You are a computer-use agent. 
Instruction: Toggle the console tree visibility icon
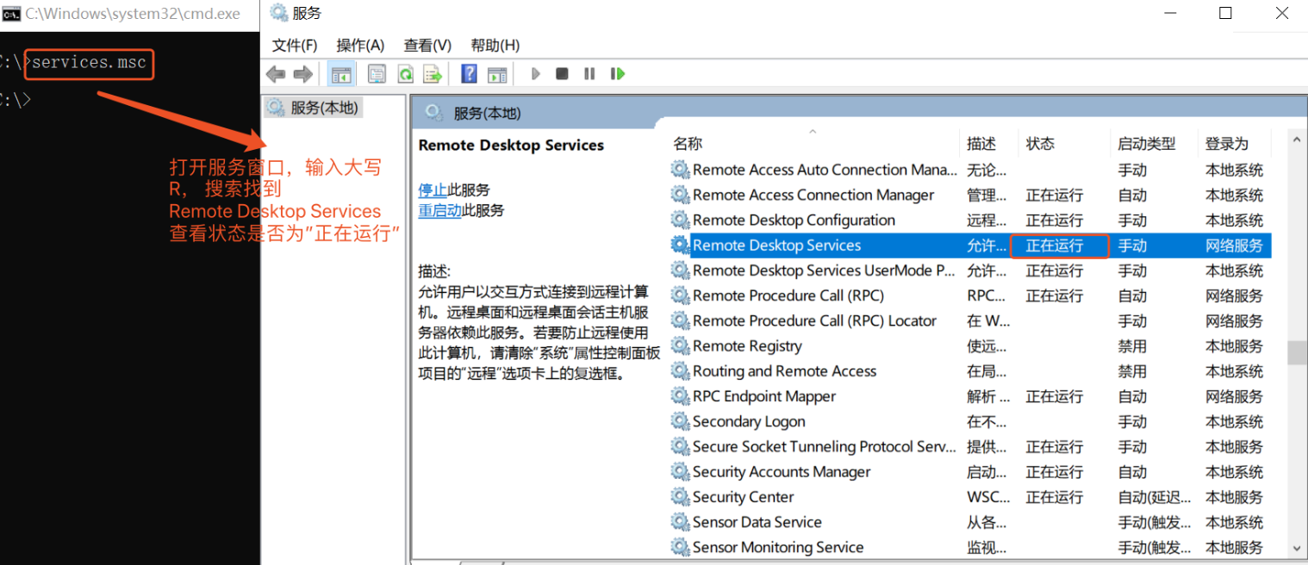coord(340,73)
